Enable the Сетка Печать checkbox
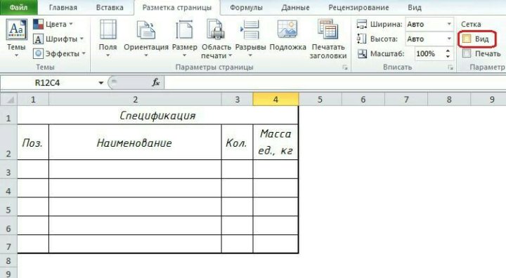The width and height of the screenshot is (506, 278). click(x=467, y=53)
